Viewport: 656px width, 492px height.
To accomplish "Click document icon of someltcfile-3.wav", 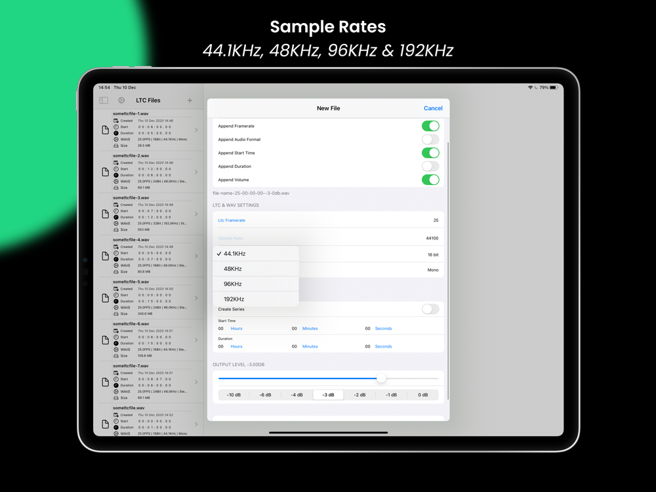I will (106, 215).
